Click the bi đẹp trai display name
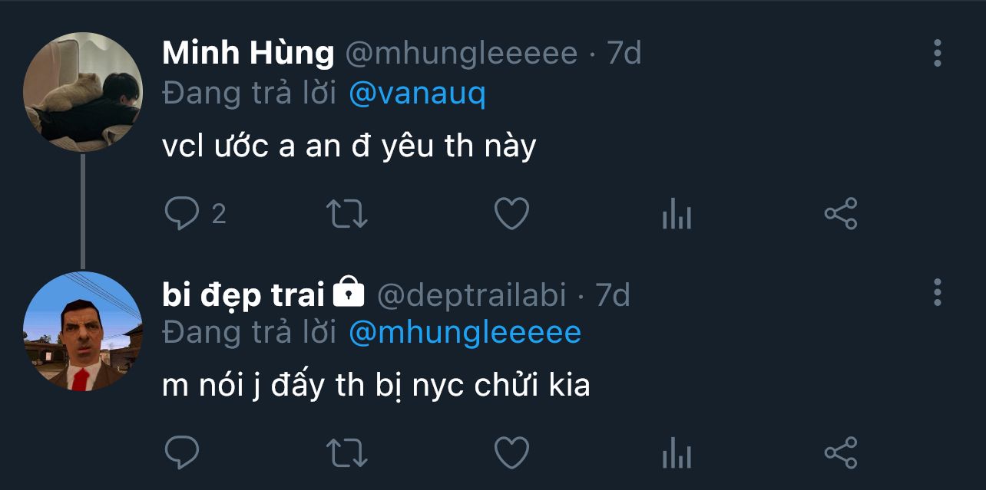This screenshot has height=490, width=986. point(243,295)
